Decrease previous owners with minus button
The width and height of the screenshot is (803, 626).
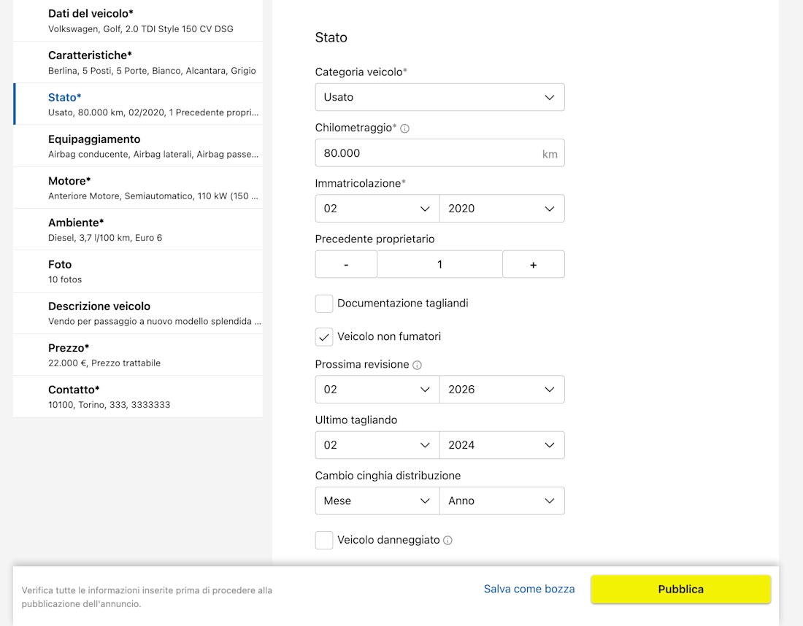(346, 265)
